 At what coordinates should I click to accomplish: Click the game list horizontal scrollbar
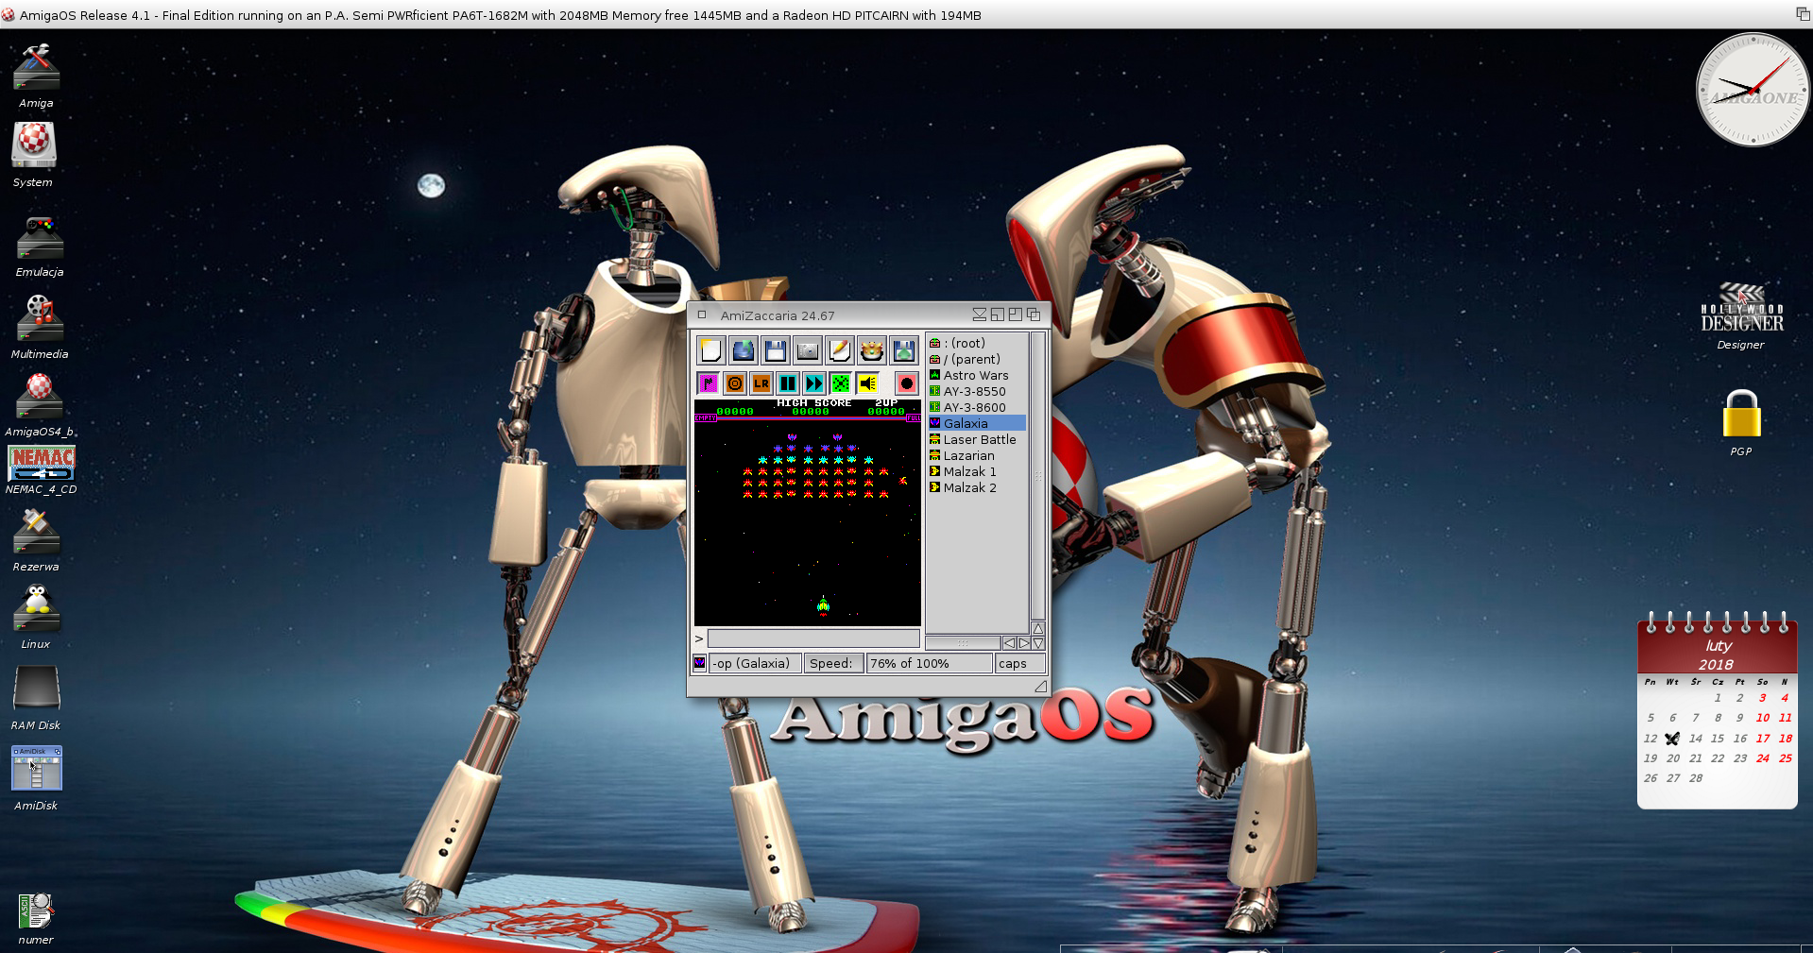963,643
